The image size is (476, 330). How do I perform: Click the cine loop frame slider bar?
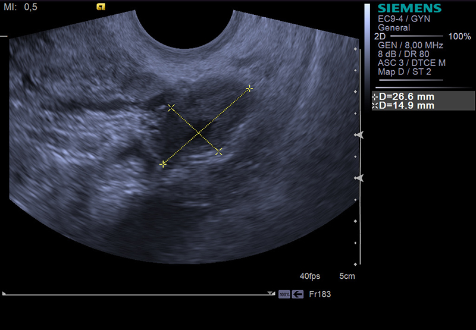click(139, 294)
